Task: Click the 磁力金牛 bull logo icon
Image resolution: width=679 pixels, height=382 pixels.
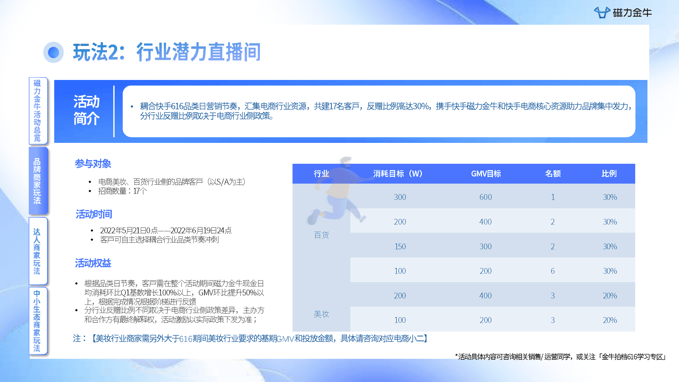Action: coord(602,13)
